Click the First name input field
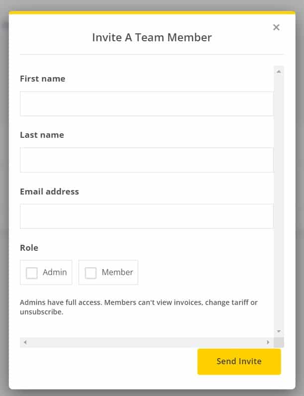Image resolution: width=304 pixels, height=396 pixels. [147, 103]
